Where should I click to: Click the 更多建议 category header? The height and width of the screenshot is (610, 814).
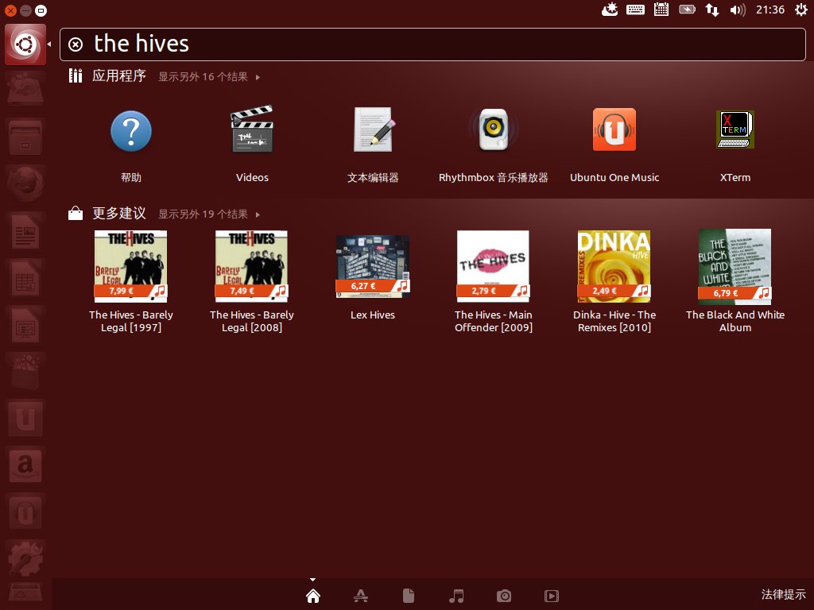click(119, 214)
